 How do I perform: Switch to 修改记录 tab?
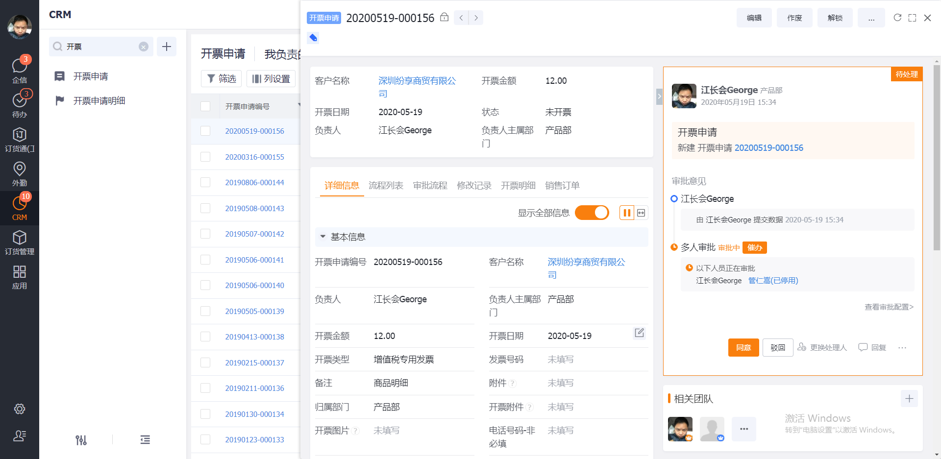click(x=474, y=185)
